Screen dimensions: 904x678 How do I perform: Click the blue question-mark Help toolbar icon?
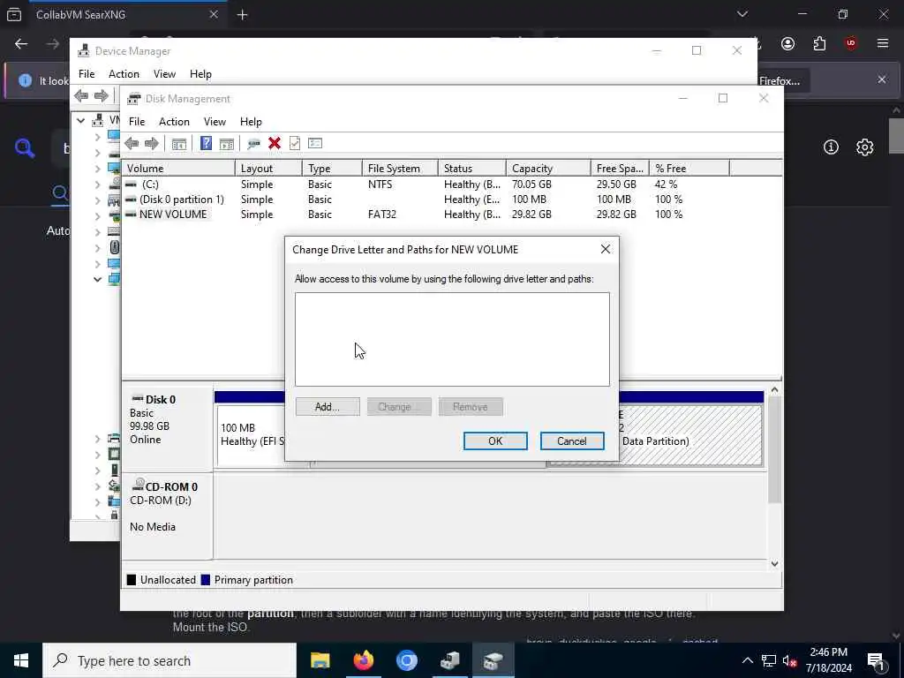206,143
